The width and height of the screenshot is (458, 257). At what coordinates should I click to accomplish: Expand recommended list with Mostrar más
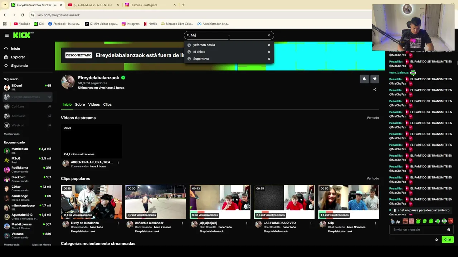click(11, 245)
